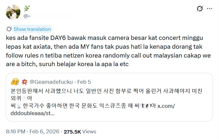Click the 'Feb 6, 2026' post date
This screenshot has height=140, width=219.
click(44, 132)
